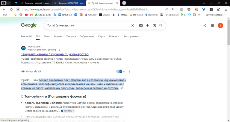
Task: Show hidden bookmarks with the chevron overflow
Action: click(x=199, y=15)
